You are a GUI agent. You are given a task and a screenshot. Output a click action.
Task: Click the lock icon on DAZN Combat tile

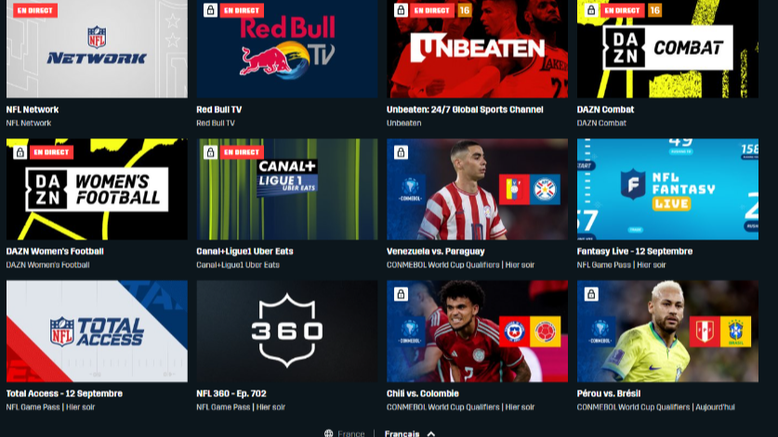[591, 10]
